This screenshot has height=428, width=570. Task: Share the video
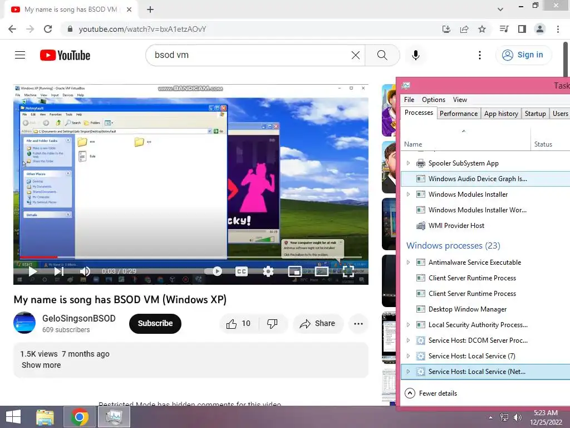[318, 324]
